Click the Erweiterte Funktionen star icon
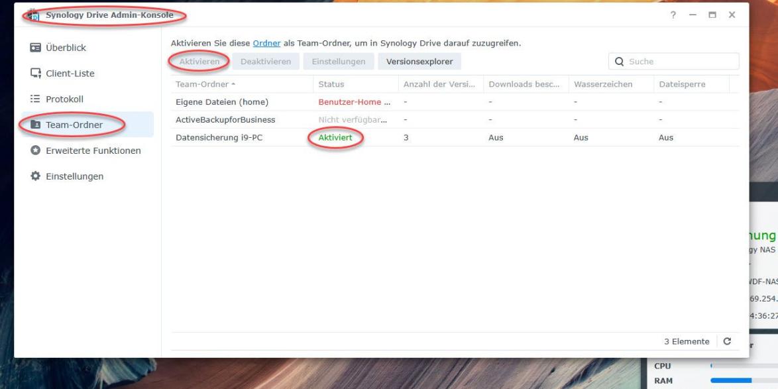778x389 pixels. pyautogui.click(x=34, y=150)
